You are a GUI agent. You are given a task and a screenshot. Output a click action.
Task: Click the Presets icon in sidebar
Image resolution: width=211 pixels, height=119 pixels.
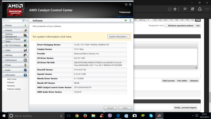point(25,30)
